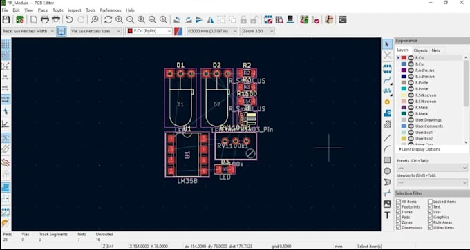Open the Preferences menu

coord(111,10)
